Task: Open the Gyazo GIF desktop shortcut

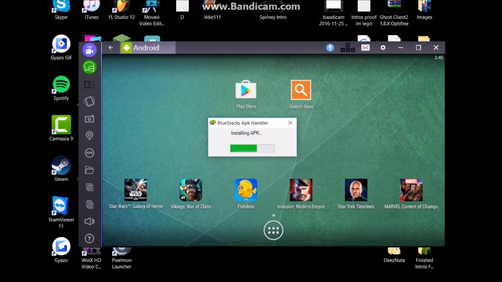Action: [x=61, y=48]
